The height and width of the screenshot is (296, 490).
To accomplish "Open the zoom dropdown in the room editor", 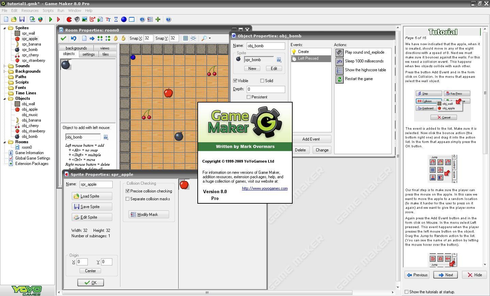I will [210, 38].
